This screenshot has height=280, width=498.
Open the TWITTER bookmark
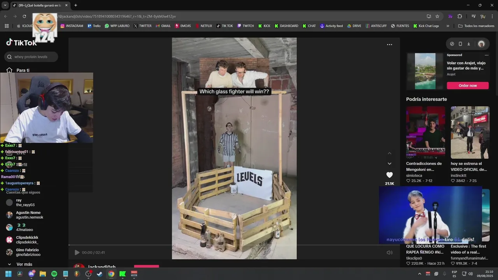[x=142, y=26]
